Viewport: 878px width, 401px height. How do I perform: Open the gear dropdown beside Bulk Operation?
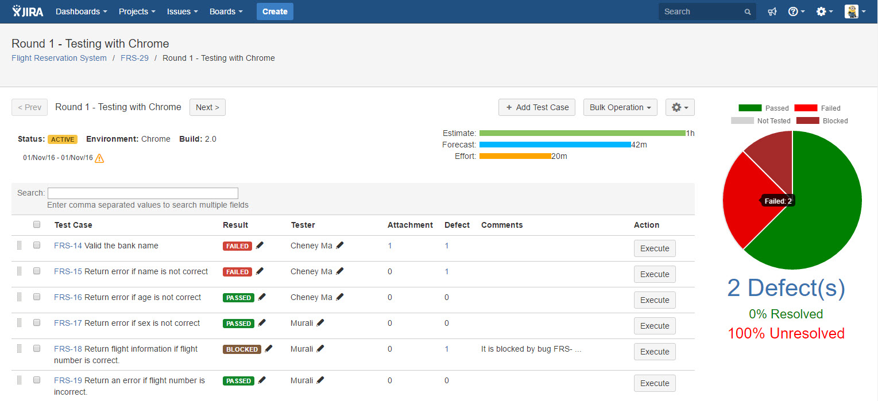(x=680, y=107)
